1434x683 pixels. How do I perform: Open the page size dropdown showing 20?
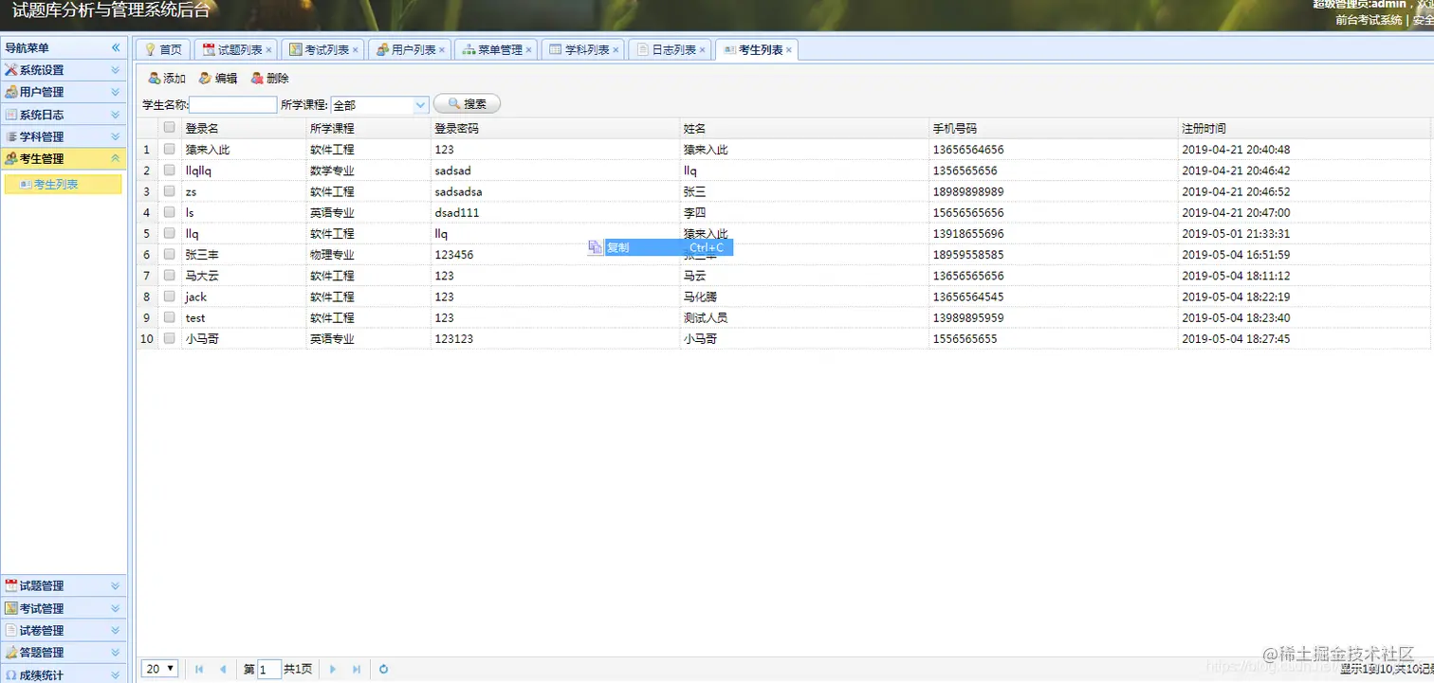click(x=159, y=669)
